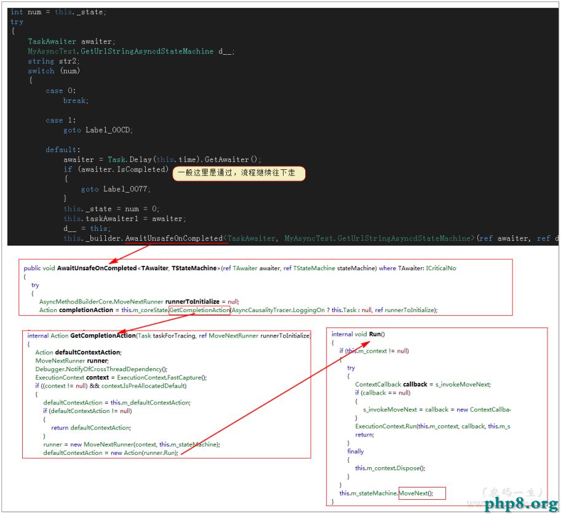Click the 'case 0:' label
The image size is (561, 514).
60,90
